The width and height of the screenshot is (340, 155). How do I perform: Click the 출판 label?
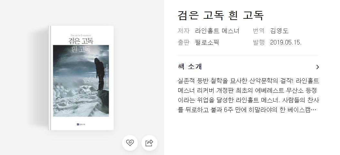(183, 42)
